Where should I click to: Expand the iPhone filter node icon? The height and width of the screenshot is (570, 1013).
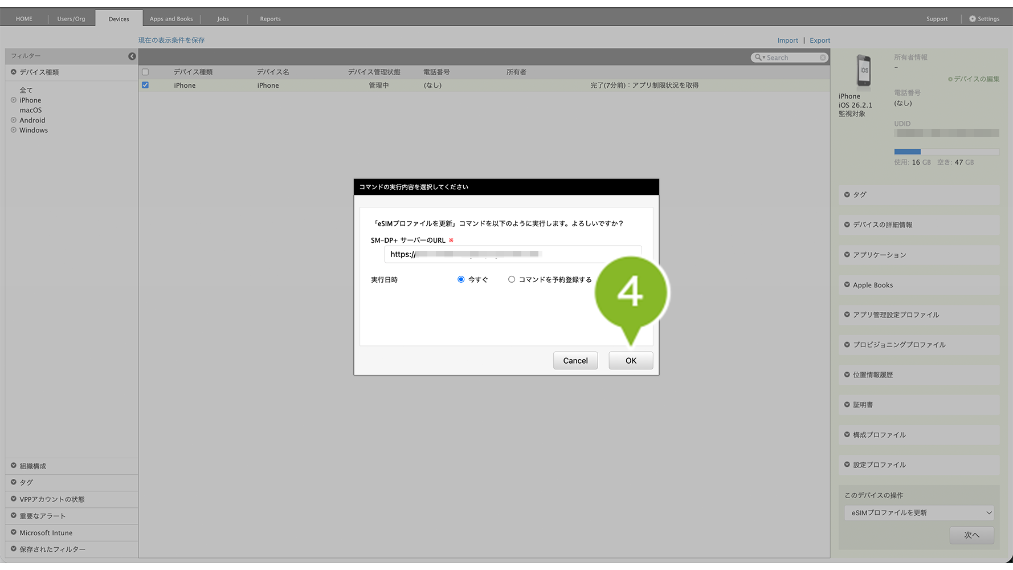click(14, 100)
